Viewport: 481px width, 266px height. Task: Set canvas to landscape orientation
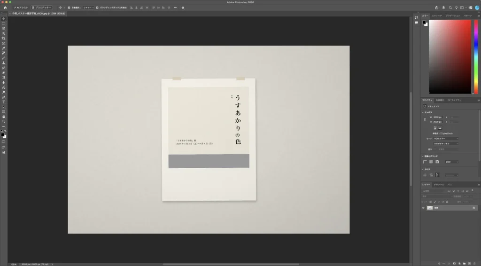(440, 128)
